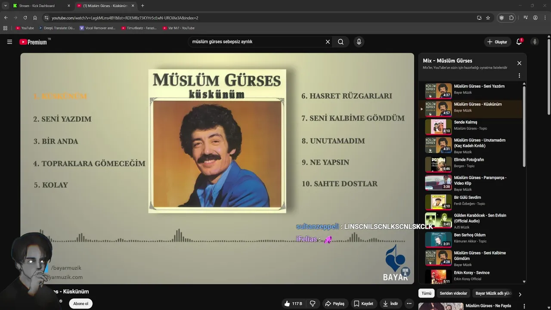Viewport: 551px width, 310px height.
Task: Play Seni Kalbime Gömdüm in playlist
Action: [x=471, y=258]
